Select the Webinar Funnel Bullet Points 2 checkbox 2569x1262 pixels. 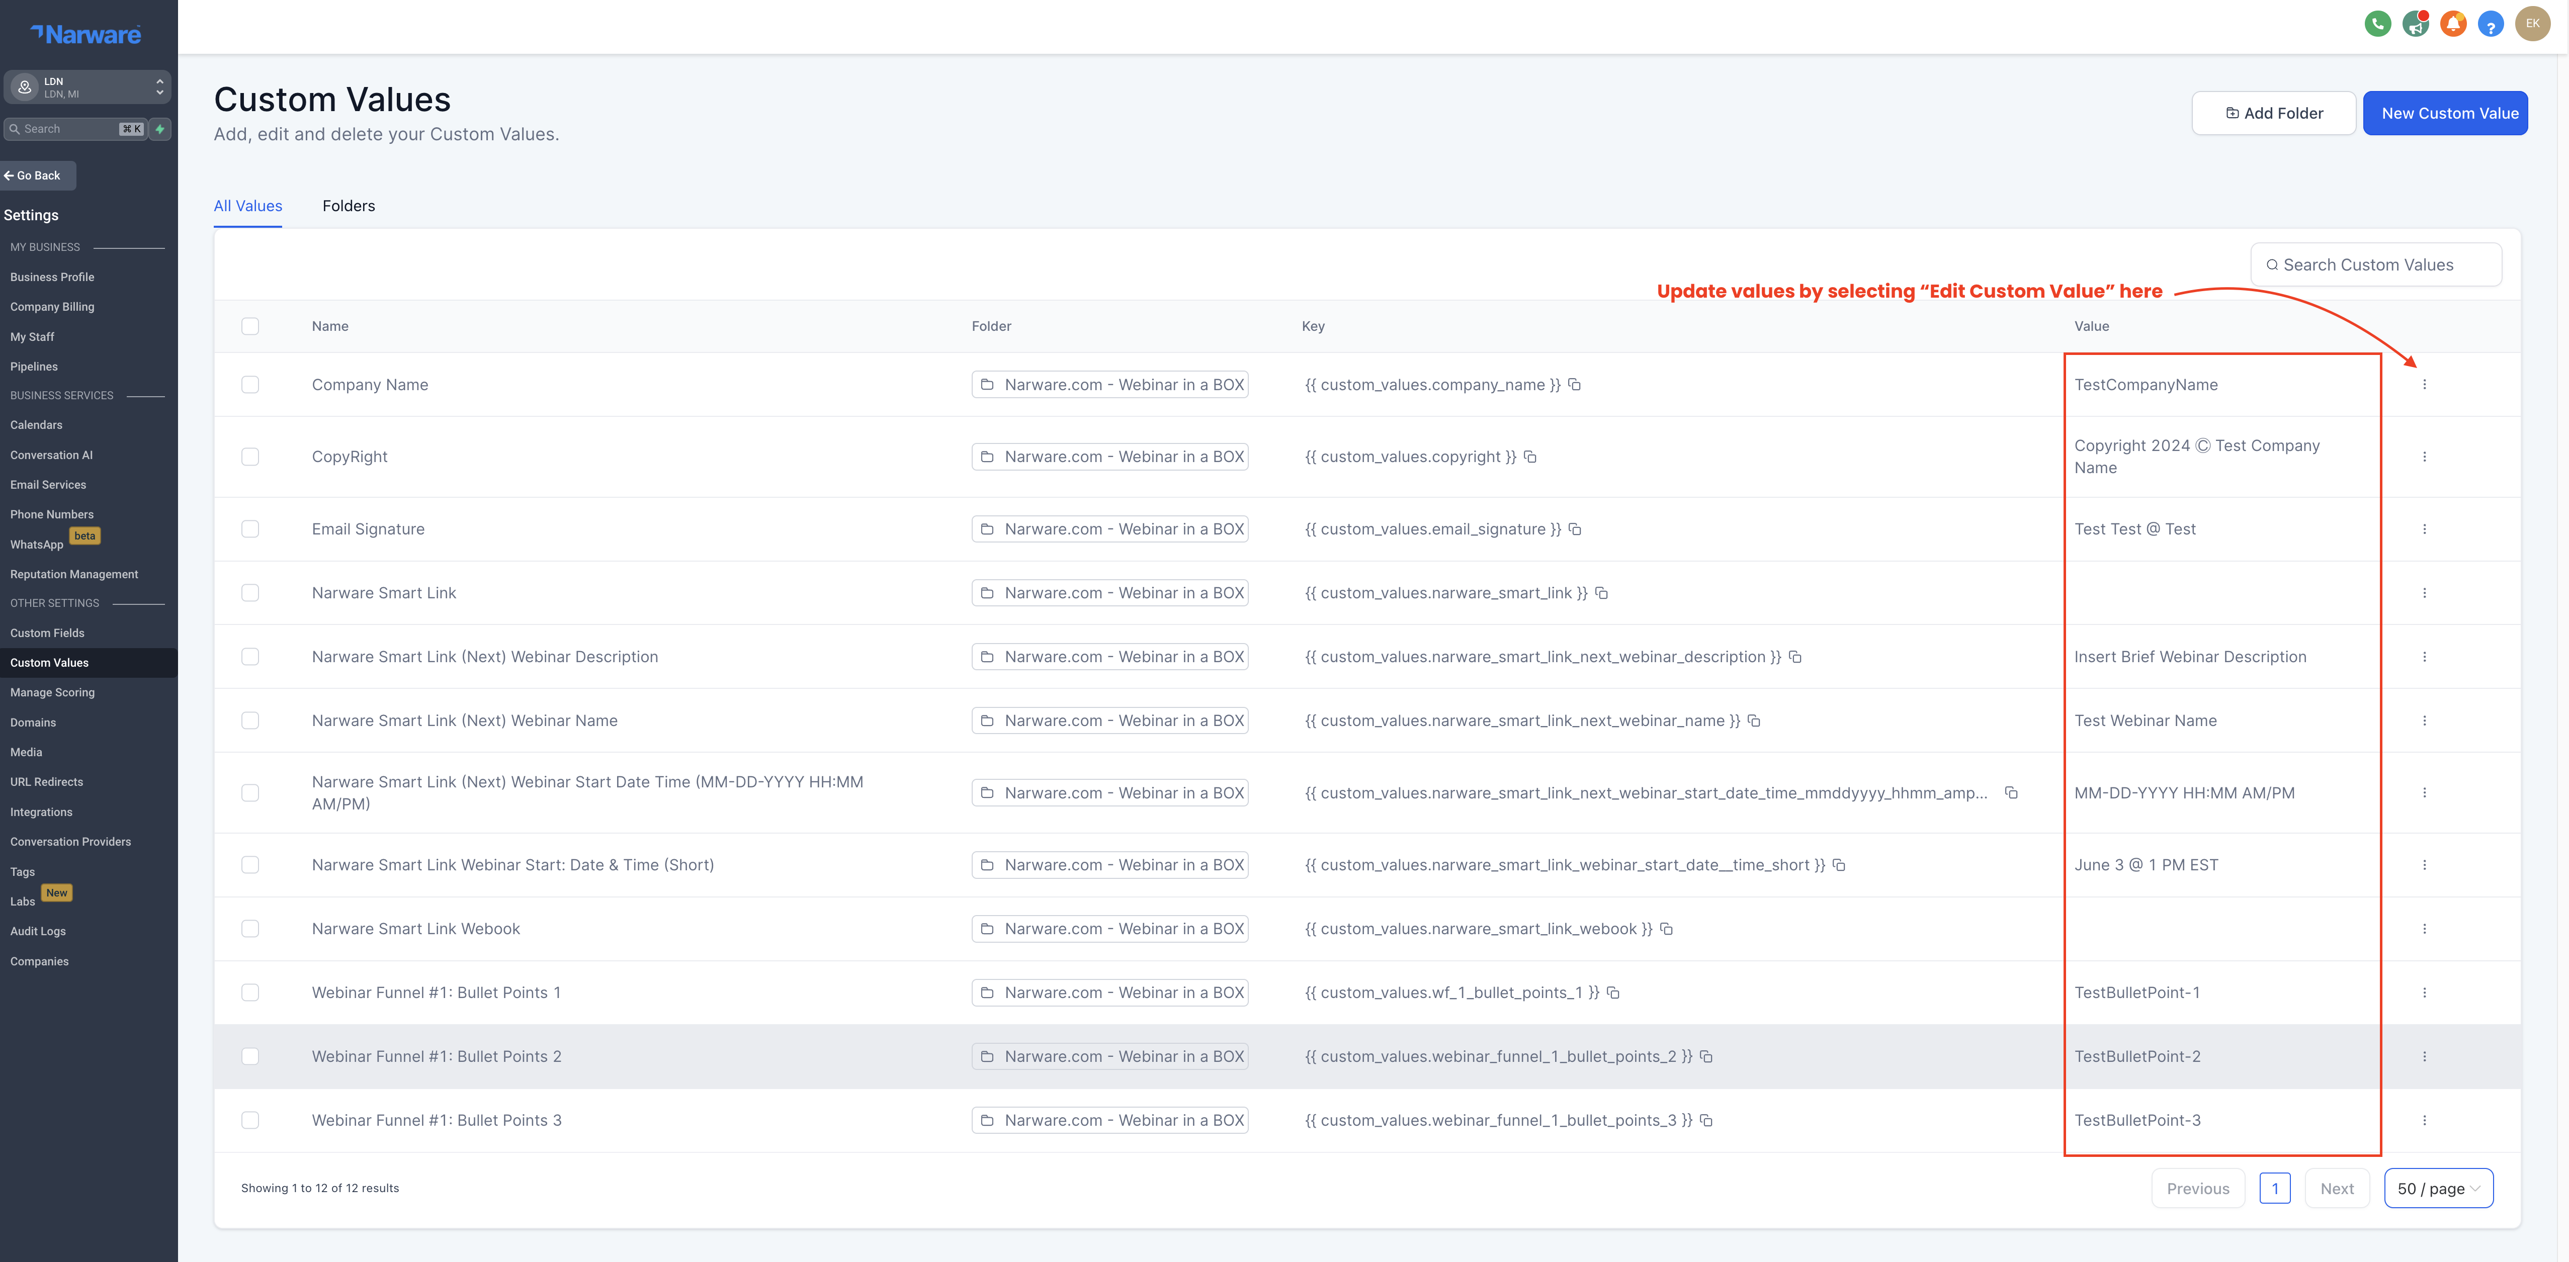pyautogui.click(x=250, y=1057)
